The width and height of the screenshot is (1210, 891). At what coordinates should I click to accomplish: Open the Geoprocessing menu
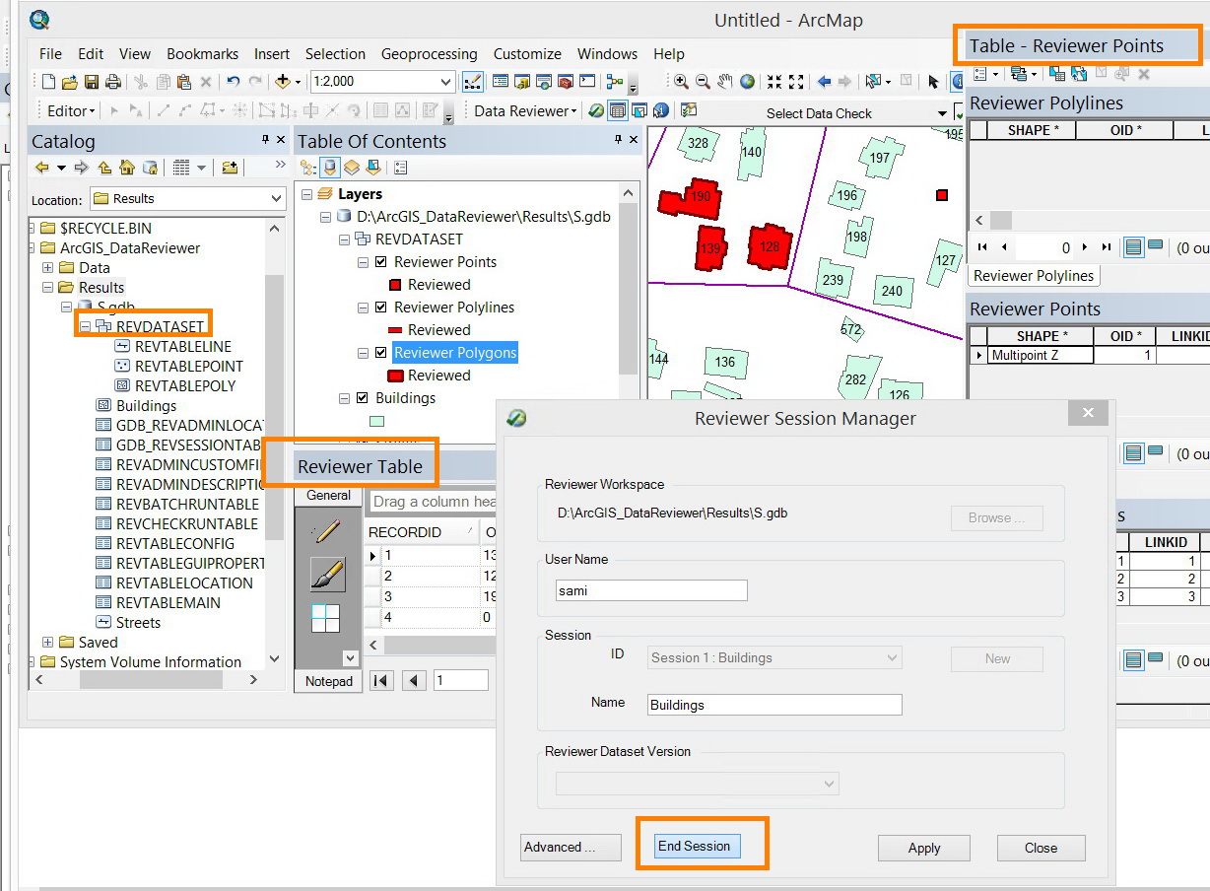click(x=429, y=54)
